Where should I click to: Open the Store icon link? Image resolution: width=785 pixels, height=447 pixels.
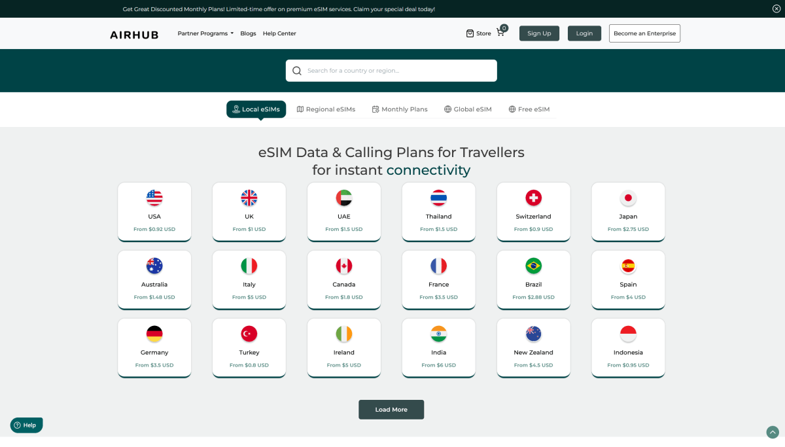click(x=470, y=33)
